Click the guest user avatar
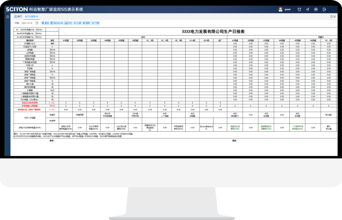The image size is (342, 220). pos(280,9)
